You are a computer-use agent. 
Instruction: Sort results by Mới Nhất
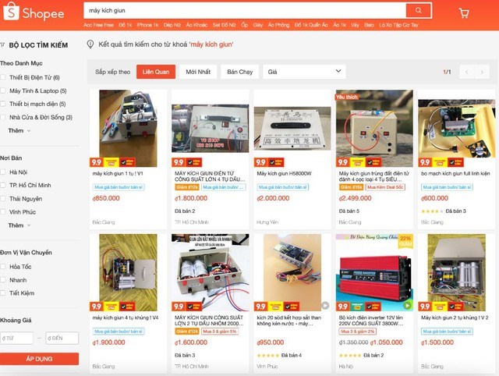coord(198,72)
